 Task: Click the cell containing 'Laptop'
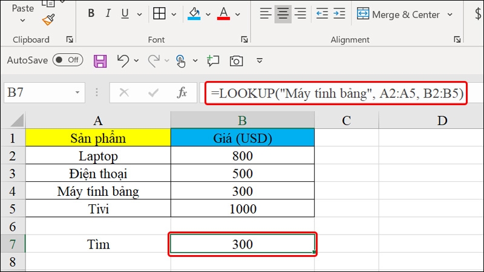[x=98, y=155]
